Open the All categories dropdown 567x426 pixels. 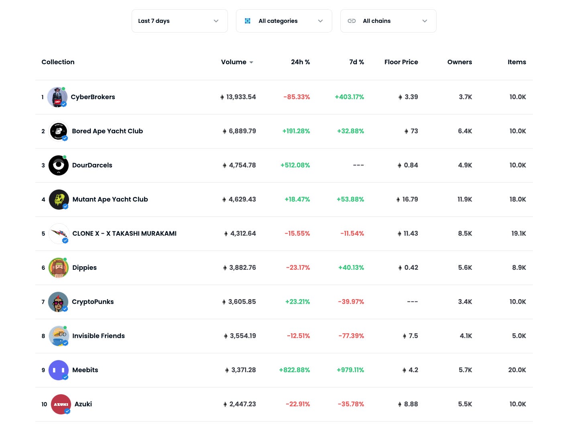point(284,21)
